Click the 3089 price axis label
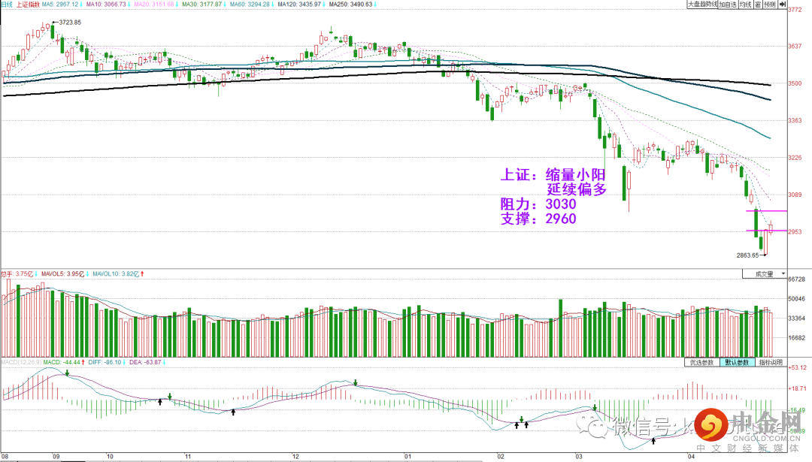Viewport: 812px width, 462px height. click(795, 195)
